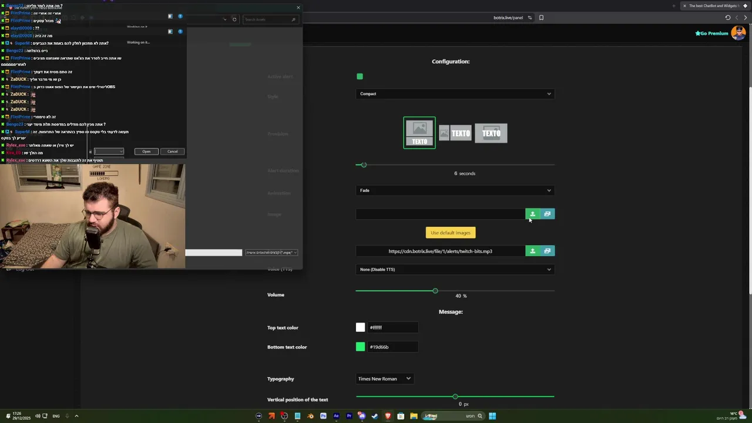Open sound gallery icon beside twitch-bits.mp3 URL
This screenshot has width=752, height=423.
[547, 251]
